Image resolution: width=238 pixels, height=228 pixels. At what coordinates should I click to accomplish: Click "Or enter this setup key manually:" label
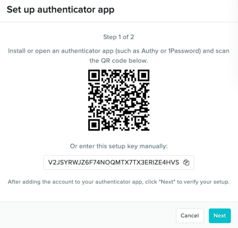pos(119,146)
